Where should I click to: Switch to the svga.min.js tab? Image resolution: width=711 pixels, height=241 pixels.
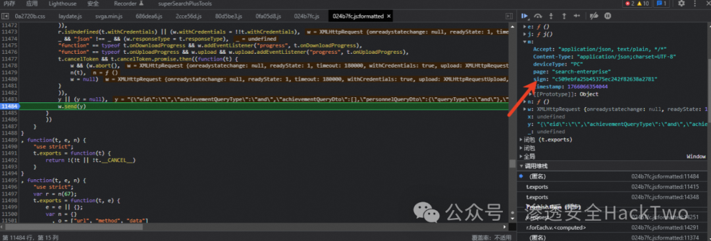coord(109,16)
